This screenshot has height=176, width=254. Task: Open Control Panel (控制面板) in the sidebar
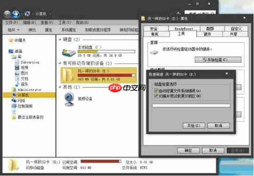(x=25, y=106)
